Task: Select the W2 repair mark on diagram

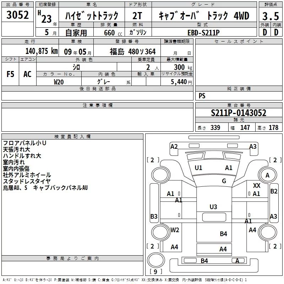Action: (x=174, y=230)
